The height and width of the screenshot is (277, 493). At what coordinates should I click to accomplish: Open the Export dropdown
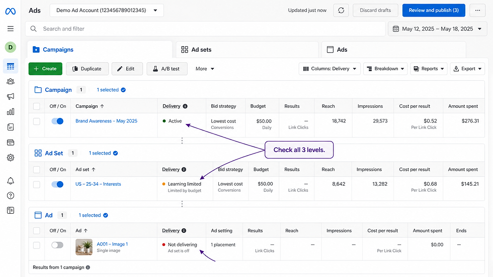pos(467,69)
